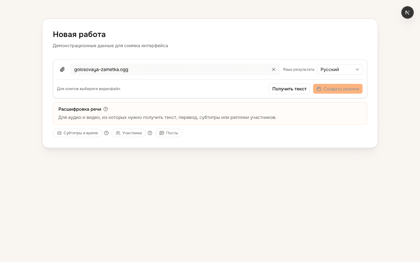
Task: Click the Создать ролики button
Action: click(x=338, y=89)
